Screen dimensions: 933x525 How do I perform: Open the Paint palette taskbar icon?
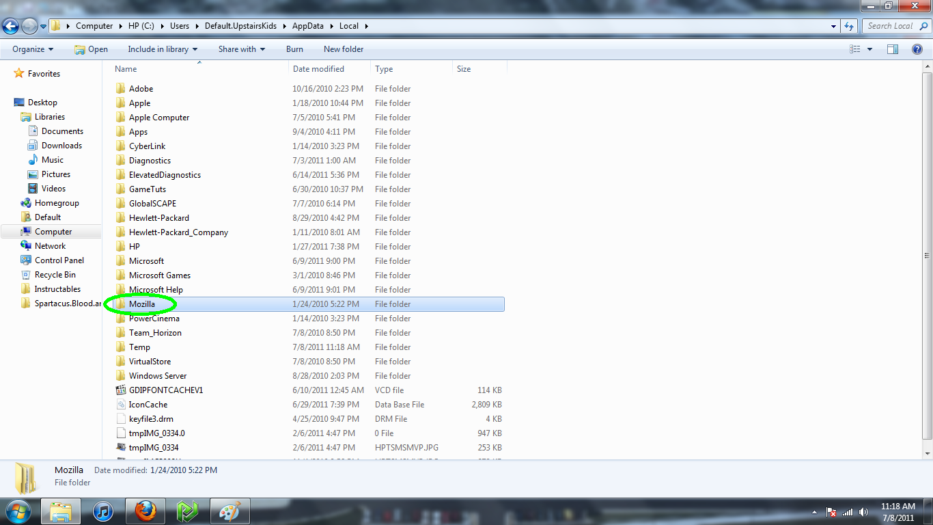pos(230,511)
